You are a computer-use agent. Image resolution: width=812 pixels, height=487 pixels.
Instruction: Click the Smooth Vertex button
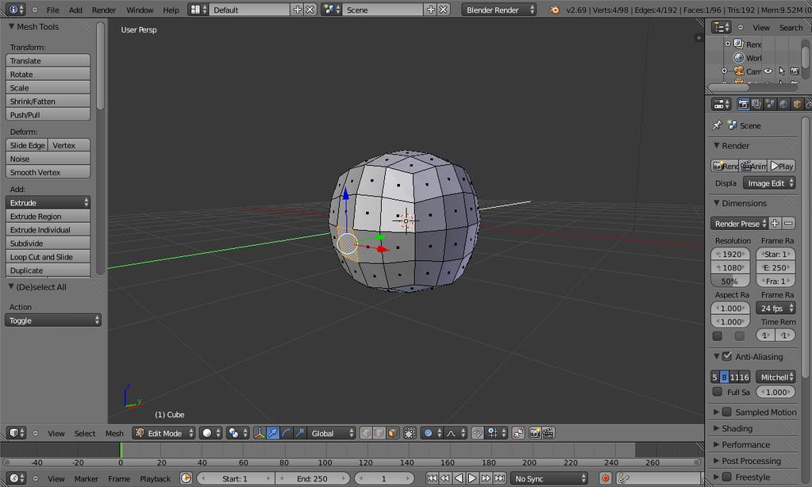tap(48, 172)
